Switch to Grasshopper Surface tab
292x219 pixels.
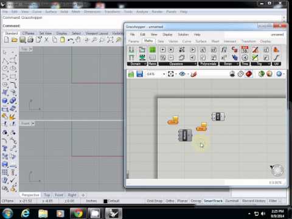(201, 41)
